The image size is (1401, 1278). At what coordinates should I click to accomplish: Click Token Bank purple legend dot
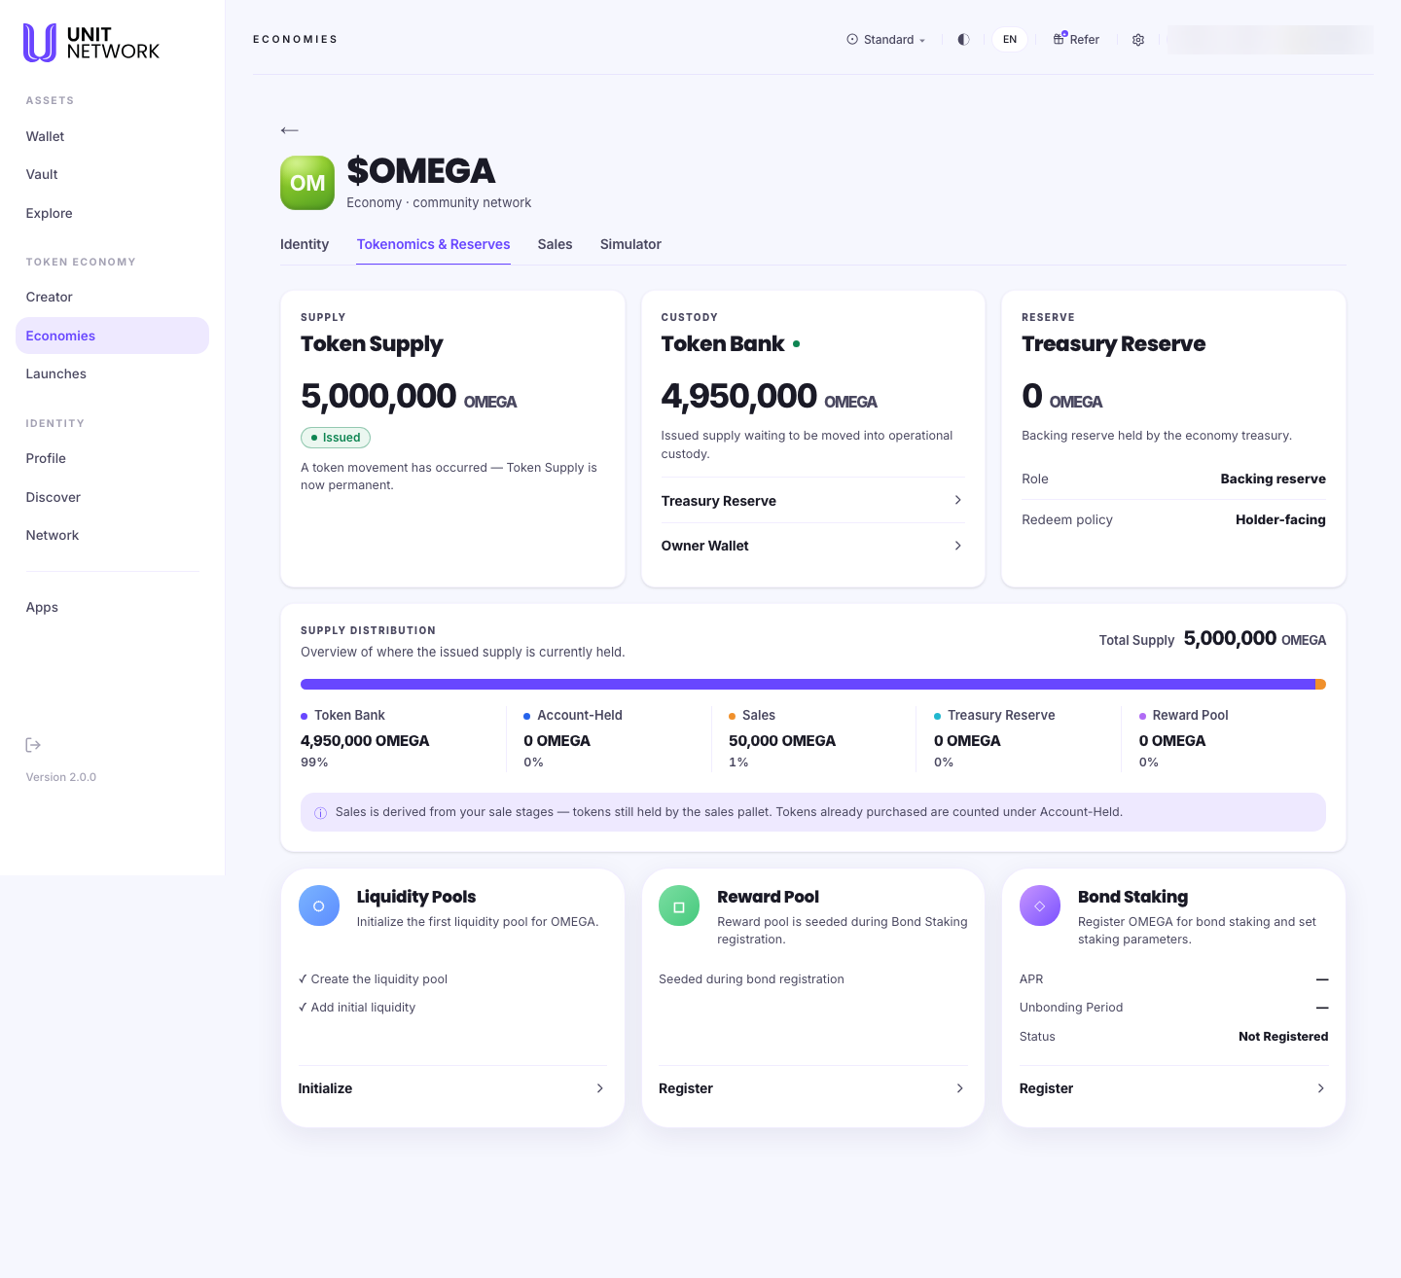pyautogui.click(x=305, y=716)
